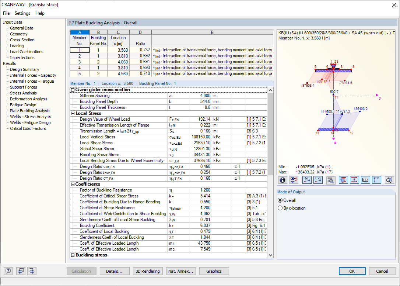The image size is (400, 286).
Task: Toggle the cross-section dimensions icon
Action: pyautogui.click(x=354, y=180)
